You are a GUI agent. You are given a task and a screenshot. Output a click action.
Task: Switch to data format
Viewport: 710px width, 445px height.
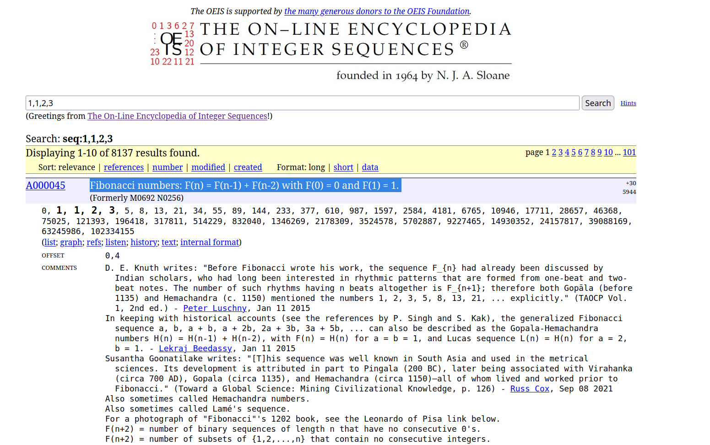click(x=370, y=167)
